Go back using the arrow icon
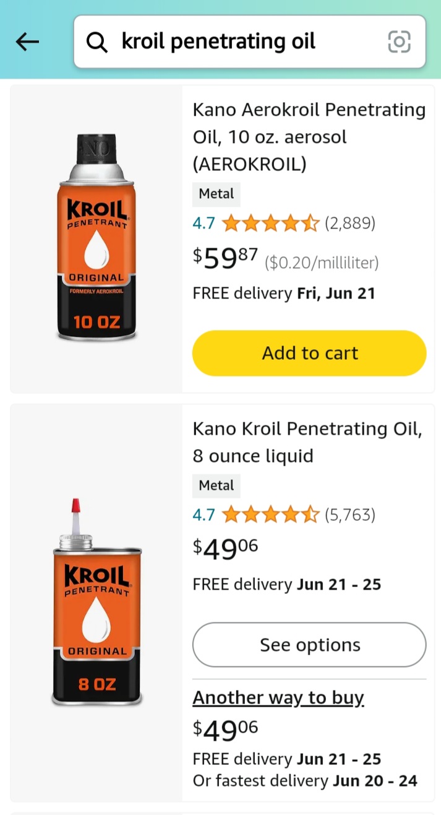Viewport: 441px width, 815px height. [27, 41]
